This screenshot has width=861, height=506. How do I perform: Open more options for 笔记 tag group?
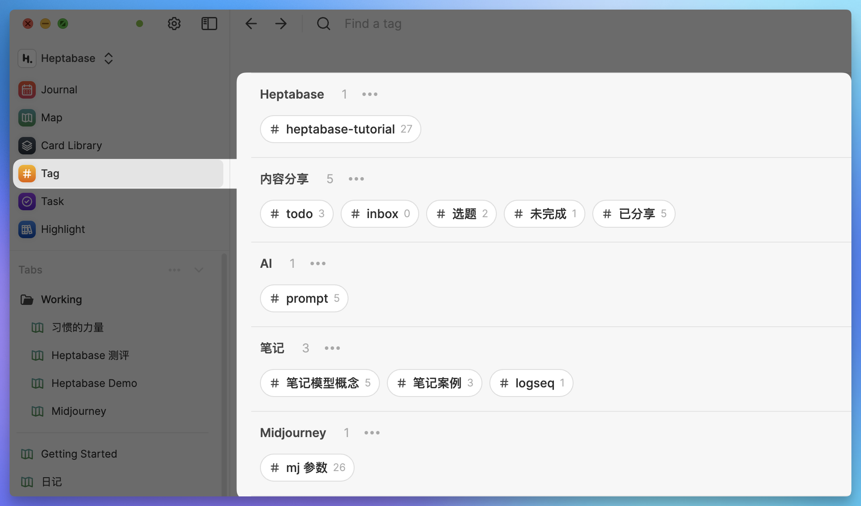coord(332,348)
